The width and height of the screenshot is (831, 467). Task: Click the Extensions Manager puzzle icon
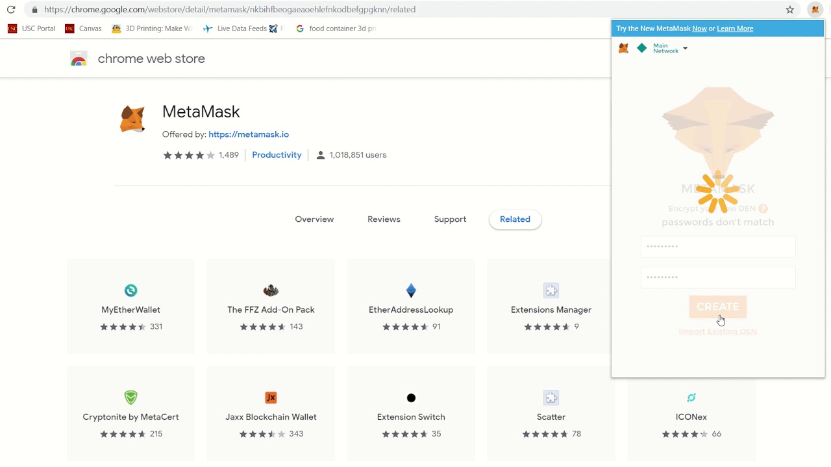click(551, 291)
